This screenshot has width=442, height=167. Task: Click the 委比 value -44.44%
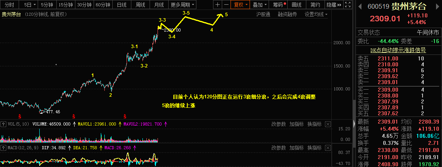(x=388, y=41)
